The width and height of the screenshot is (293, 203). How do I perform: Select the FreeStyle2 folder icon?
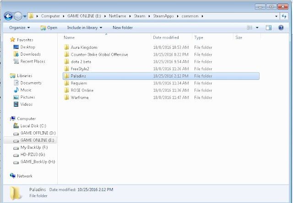[x=66, y=69]
